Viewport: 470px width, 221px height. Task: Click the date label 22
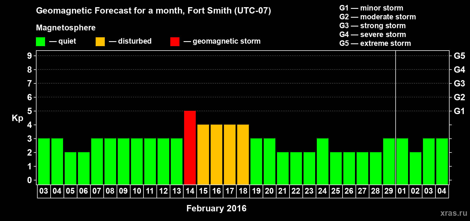296,191
